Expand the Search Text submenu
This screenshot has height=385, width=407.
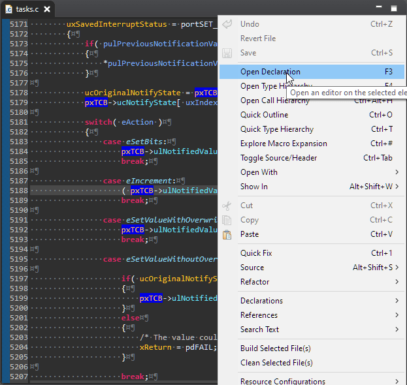(x=312, y=330)
